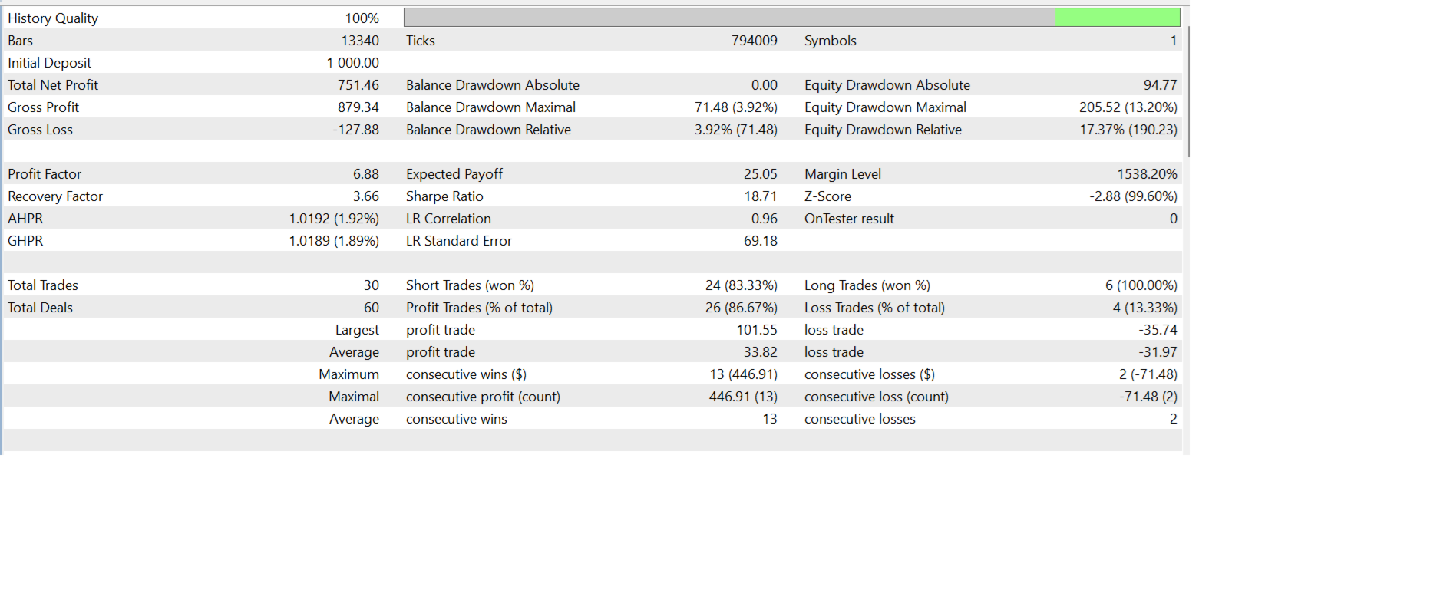Click the "Equity Drawdown Relative" label
The height and width of the screenshot is (600, 1450).
(883, 130)
